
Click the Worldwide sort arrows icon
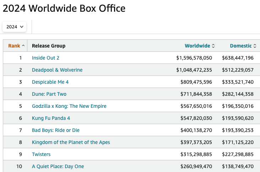click(x=213, y=46)
